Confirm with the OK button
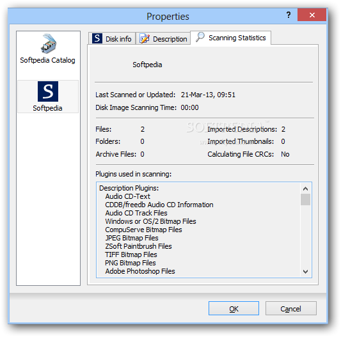Screen dimensions: 341x337 point(234,308)
